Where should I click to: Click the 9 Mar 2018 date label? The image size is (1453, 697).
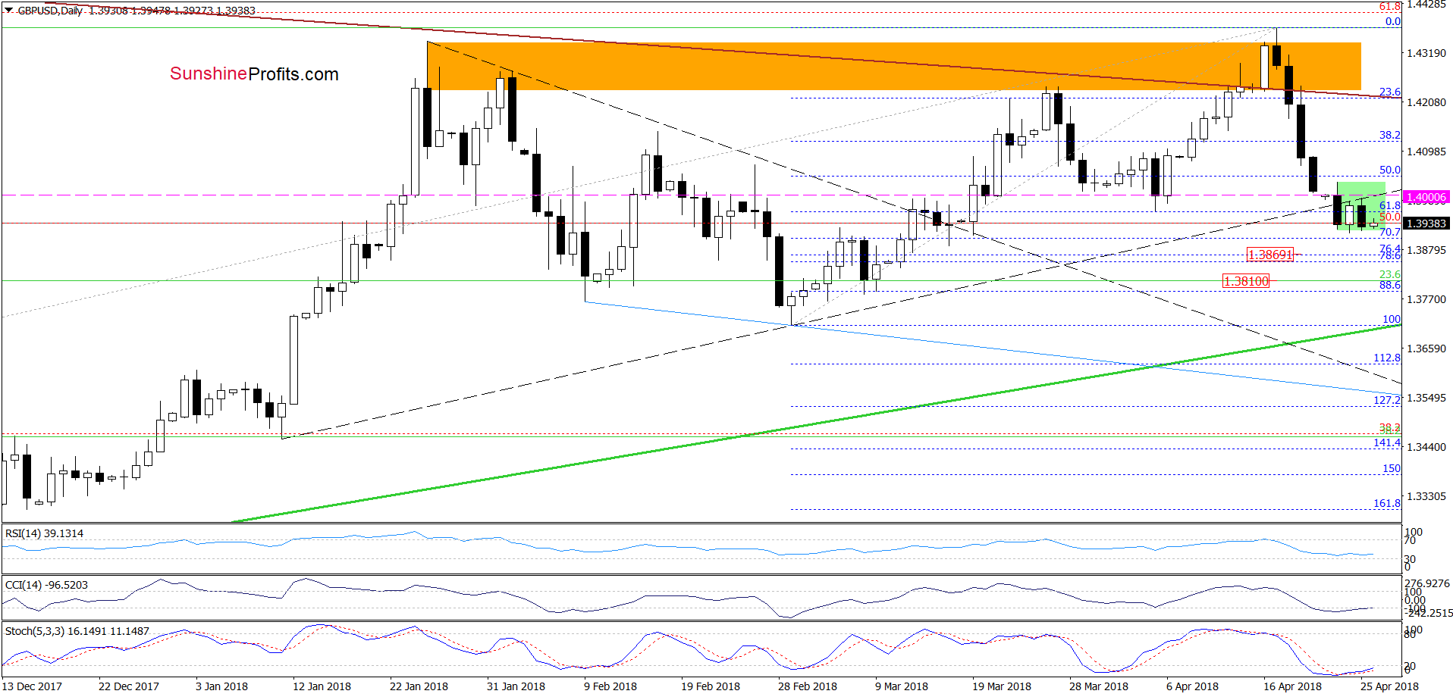click(x=902, y=686)
